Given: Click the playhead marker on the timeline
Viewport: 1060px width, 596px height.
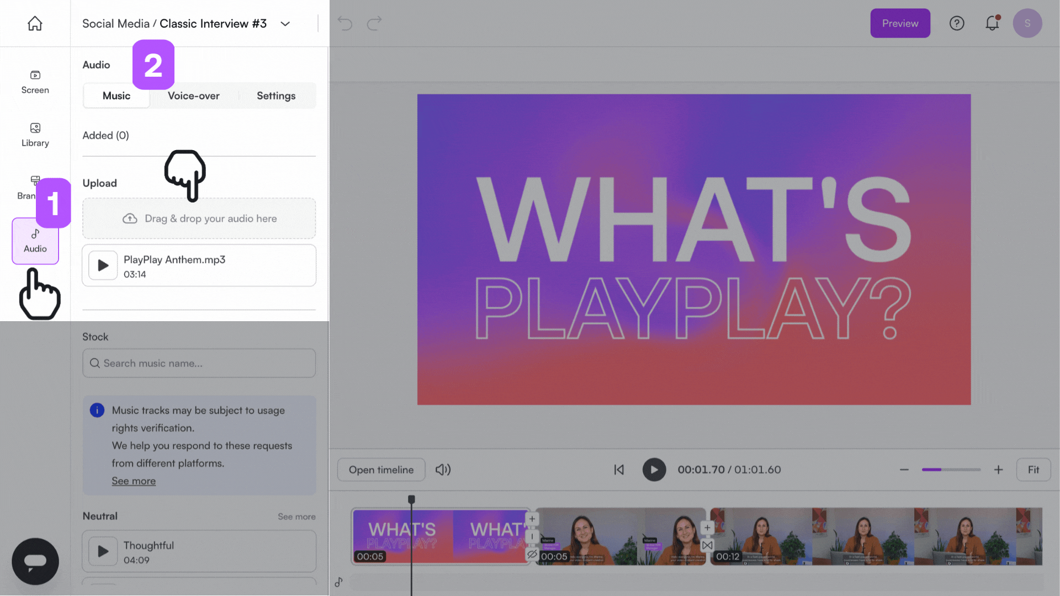Looking at the screenshot, I should (411, 499).
